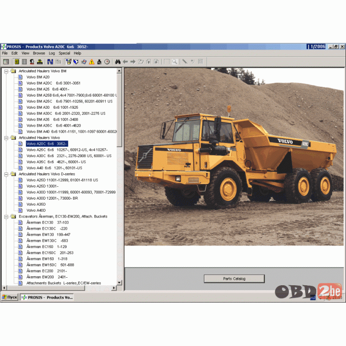Select Volvo A25C 6x6 10257- item
This screenshot has height=346, width=346.
click(67, 150)
